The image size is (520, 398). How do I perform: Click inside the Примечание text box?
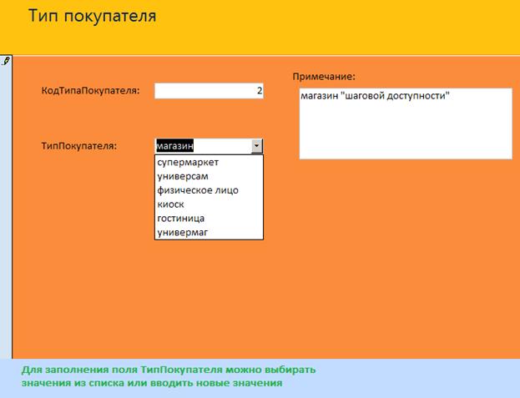point(406,123)
